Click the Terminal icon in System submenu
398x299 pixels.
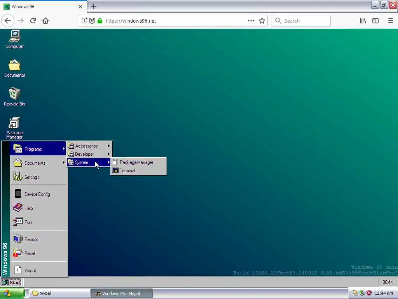point(115,171)
